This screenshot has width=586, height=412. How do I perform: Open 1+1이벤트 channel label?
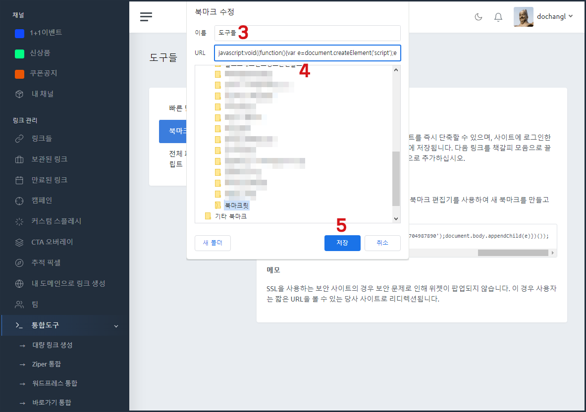[x=46, y=33]
